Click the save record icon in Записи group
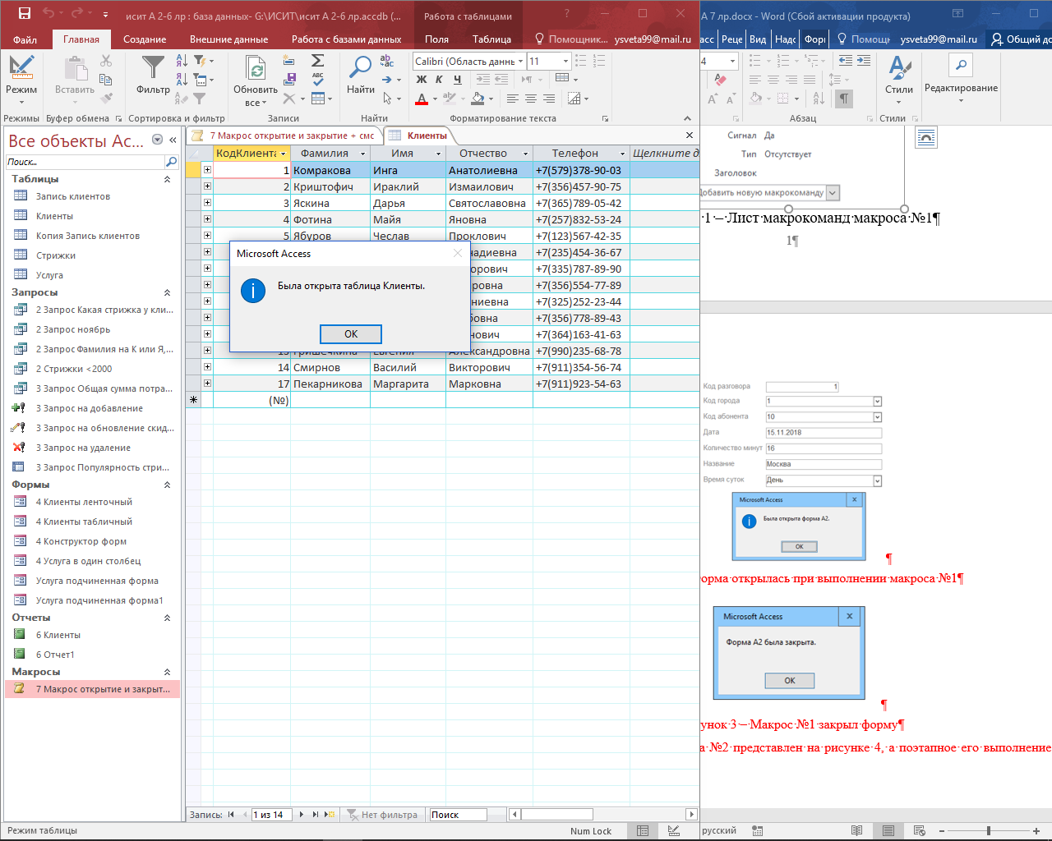The height and width of the screenshot is (841, 1052). (x=289, y=80)
